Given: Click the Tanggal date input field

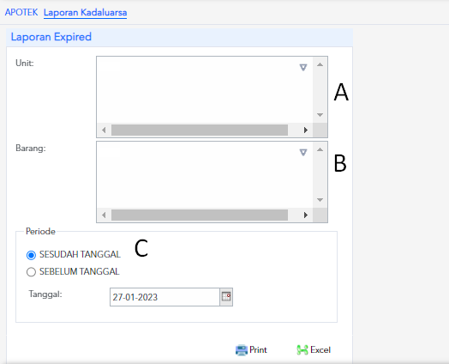Looking at the screenshot, I should point(165,297).
